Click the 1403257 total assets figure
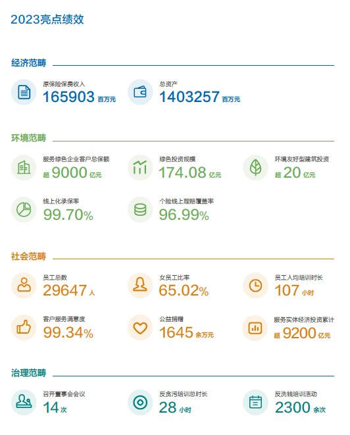Screen dimensions: 350x435 [189, 97]
